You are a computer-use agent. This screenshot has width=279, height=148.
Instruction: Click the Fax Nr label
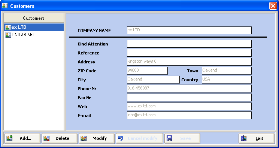(84, 98)
